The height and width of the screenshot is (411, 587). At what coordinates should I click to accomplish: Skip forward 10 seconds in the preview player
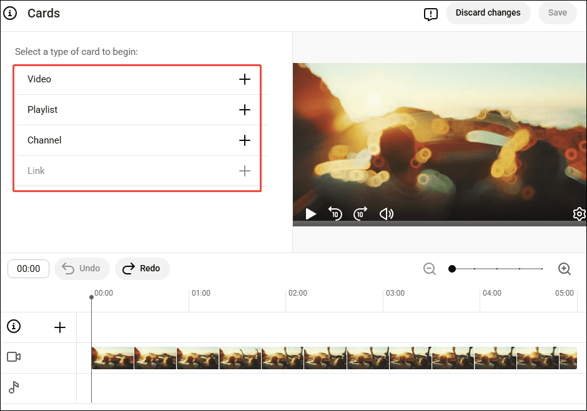coord(360,214)
